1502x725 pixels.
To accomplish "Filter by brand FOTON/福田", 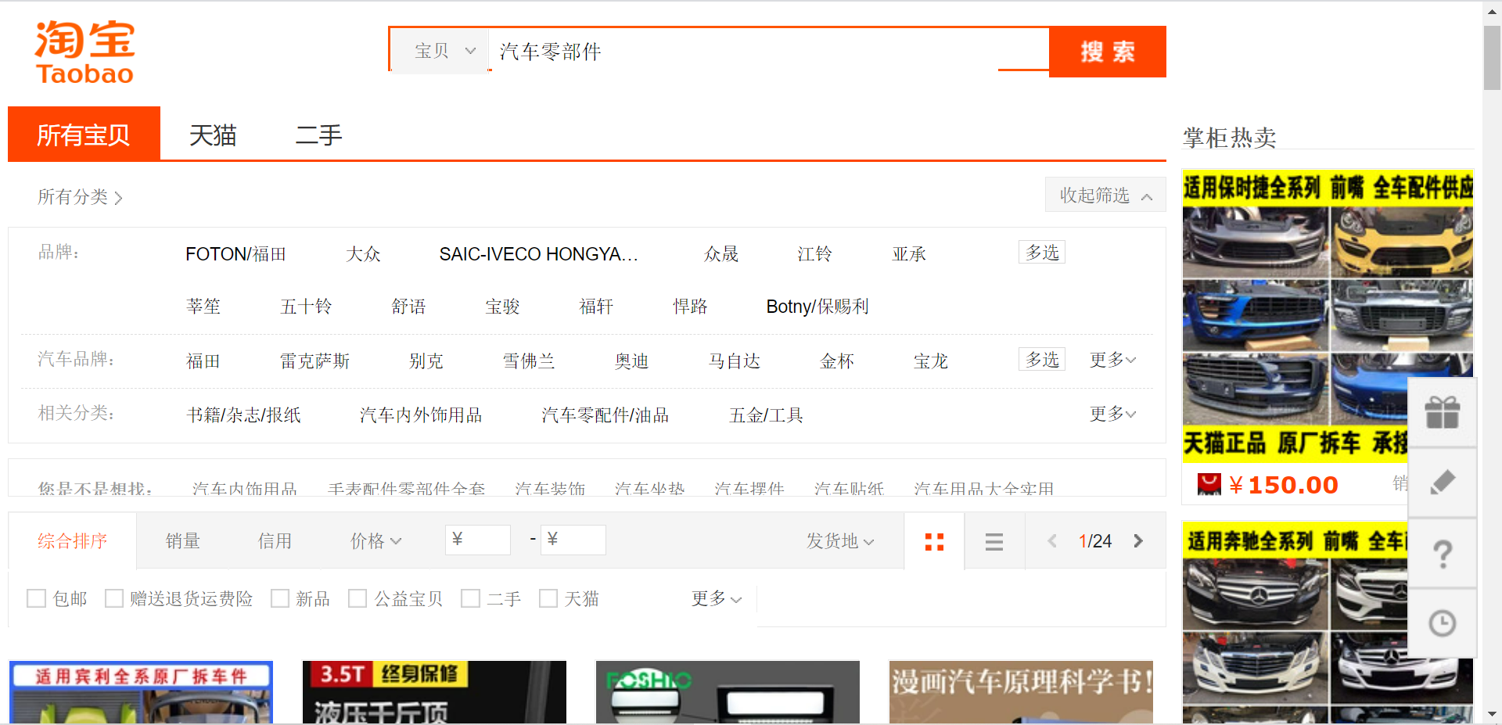I will 235,254.
